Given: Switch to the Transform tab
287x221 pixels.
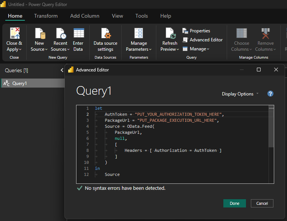Looking at the screenshot, I should pos(46,16).
